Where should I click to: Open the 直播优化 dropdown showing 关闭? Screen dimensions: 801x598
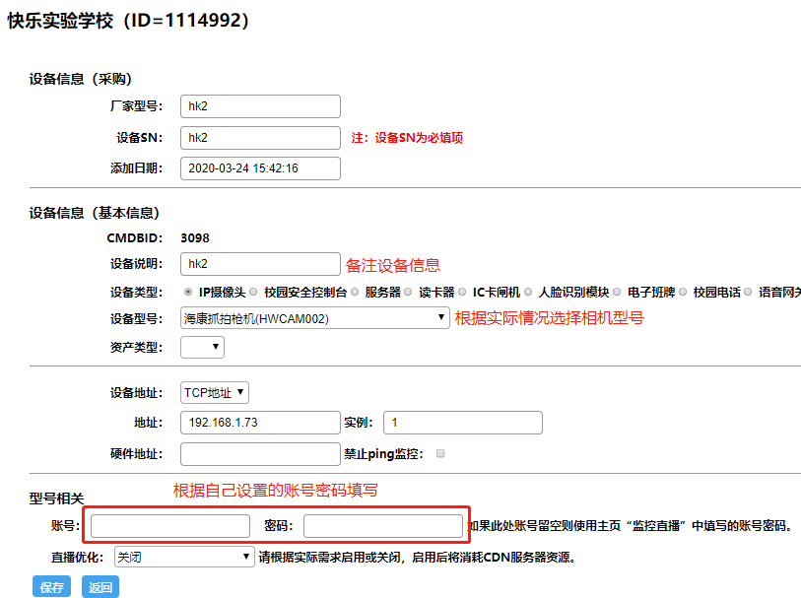coord(184,557)
